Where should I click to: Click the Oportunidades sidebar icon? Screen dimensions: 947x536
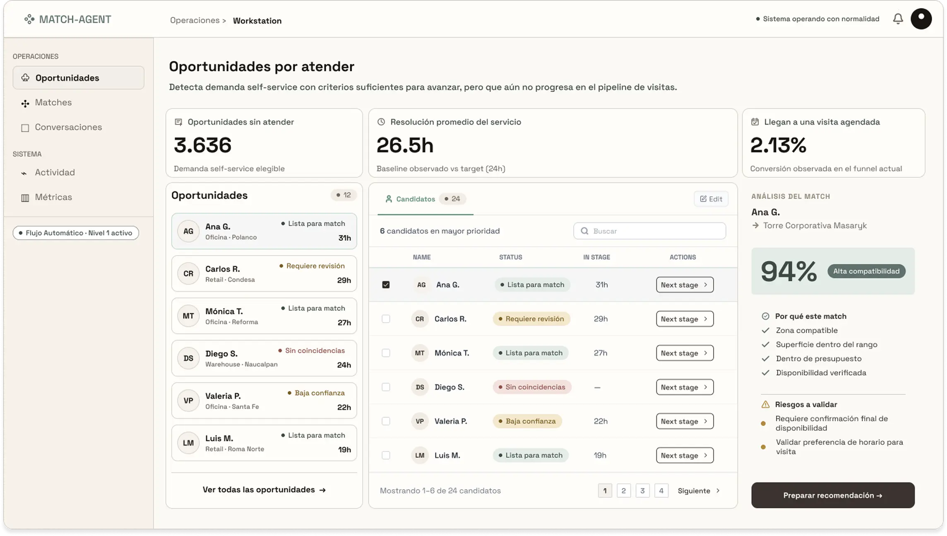[25, 77]
